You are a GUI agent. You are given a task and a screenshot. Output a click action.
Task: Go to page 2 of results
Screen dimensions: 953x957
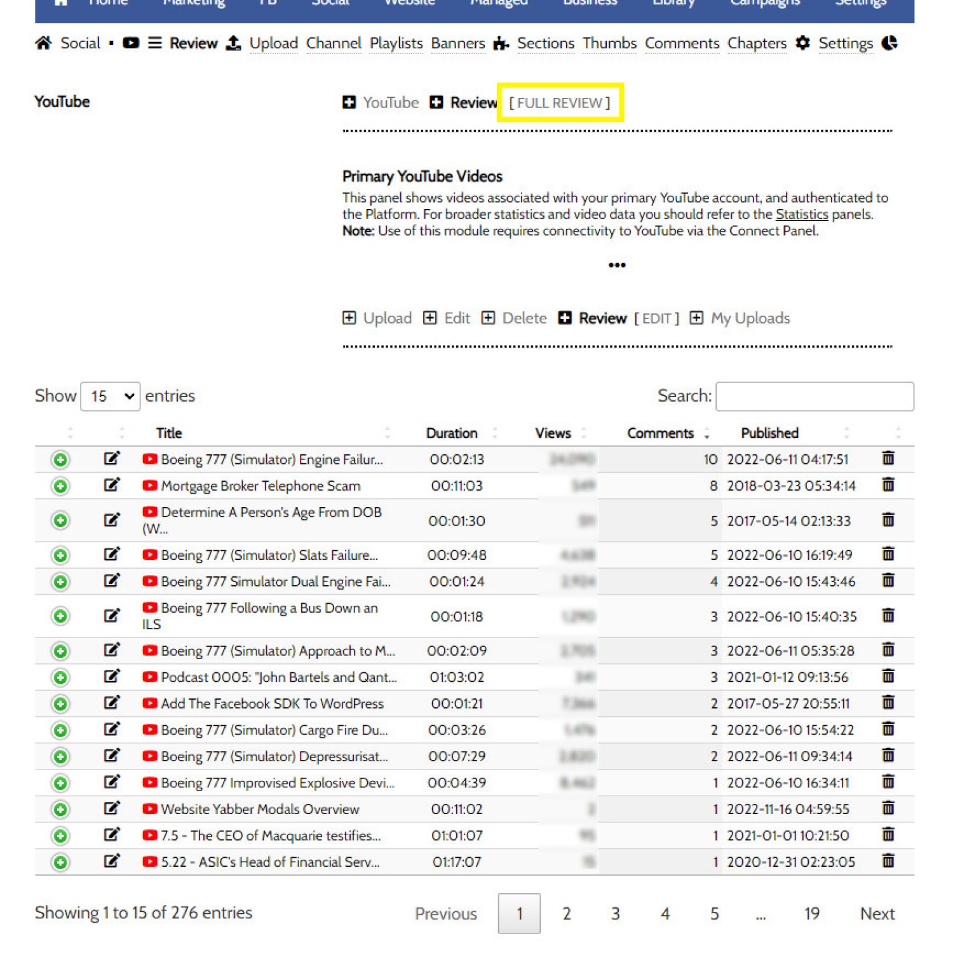click(x=567, y=914)
